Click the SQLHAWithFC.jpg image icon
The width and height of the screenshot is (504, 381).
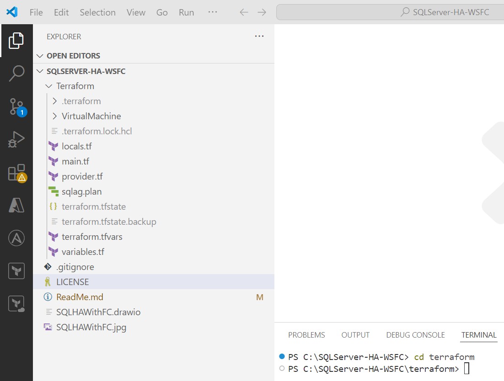48,327
